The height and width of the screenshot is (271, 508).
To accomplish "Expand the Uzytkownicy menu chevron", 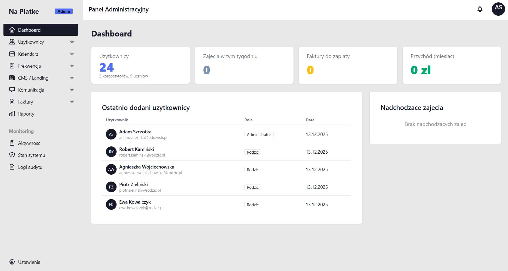I will click(x=72, y=42).
